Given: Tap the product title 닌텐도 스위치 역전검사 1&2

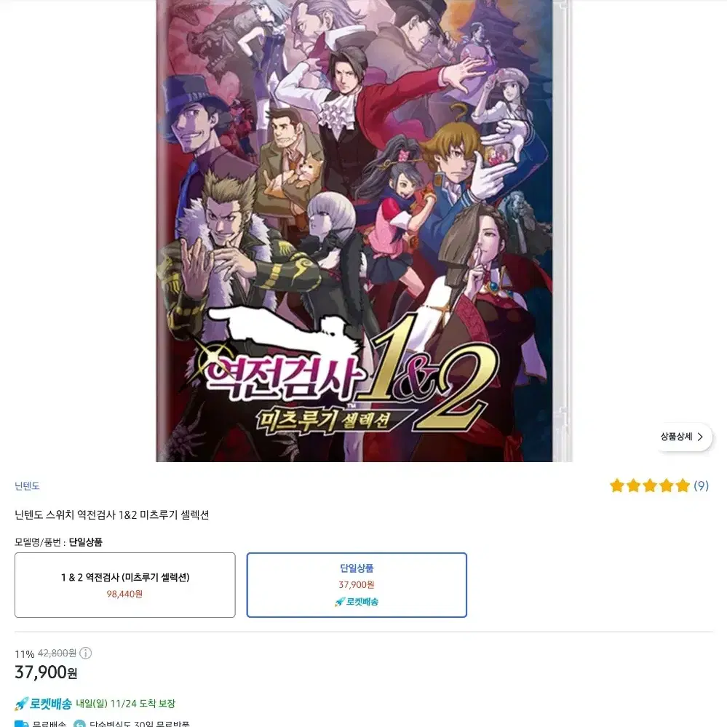Looking at the screenshot, I should point(112,515).
